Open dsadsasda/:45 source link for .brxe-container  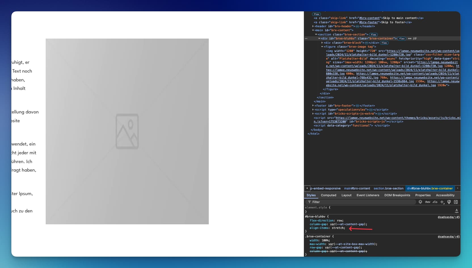click(x=448, y=237)
